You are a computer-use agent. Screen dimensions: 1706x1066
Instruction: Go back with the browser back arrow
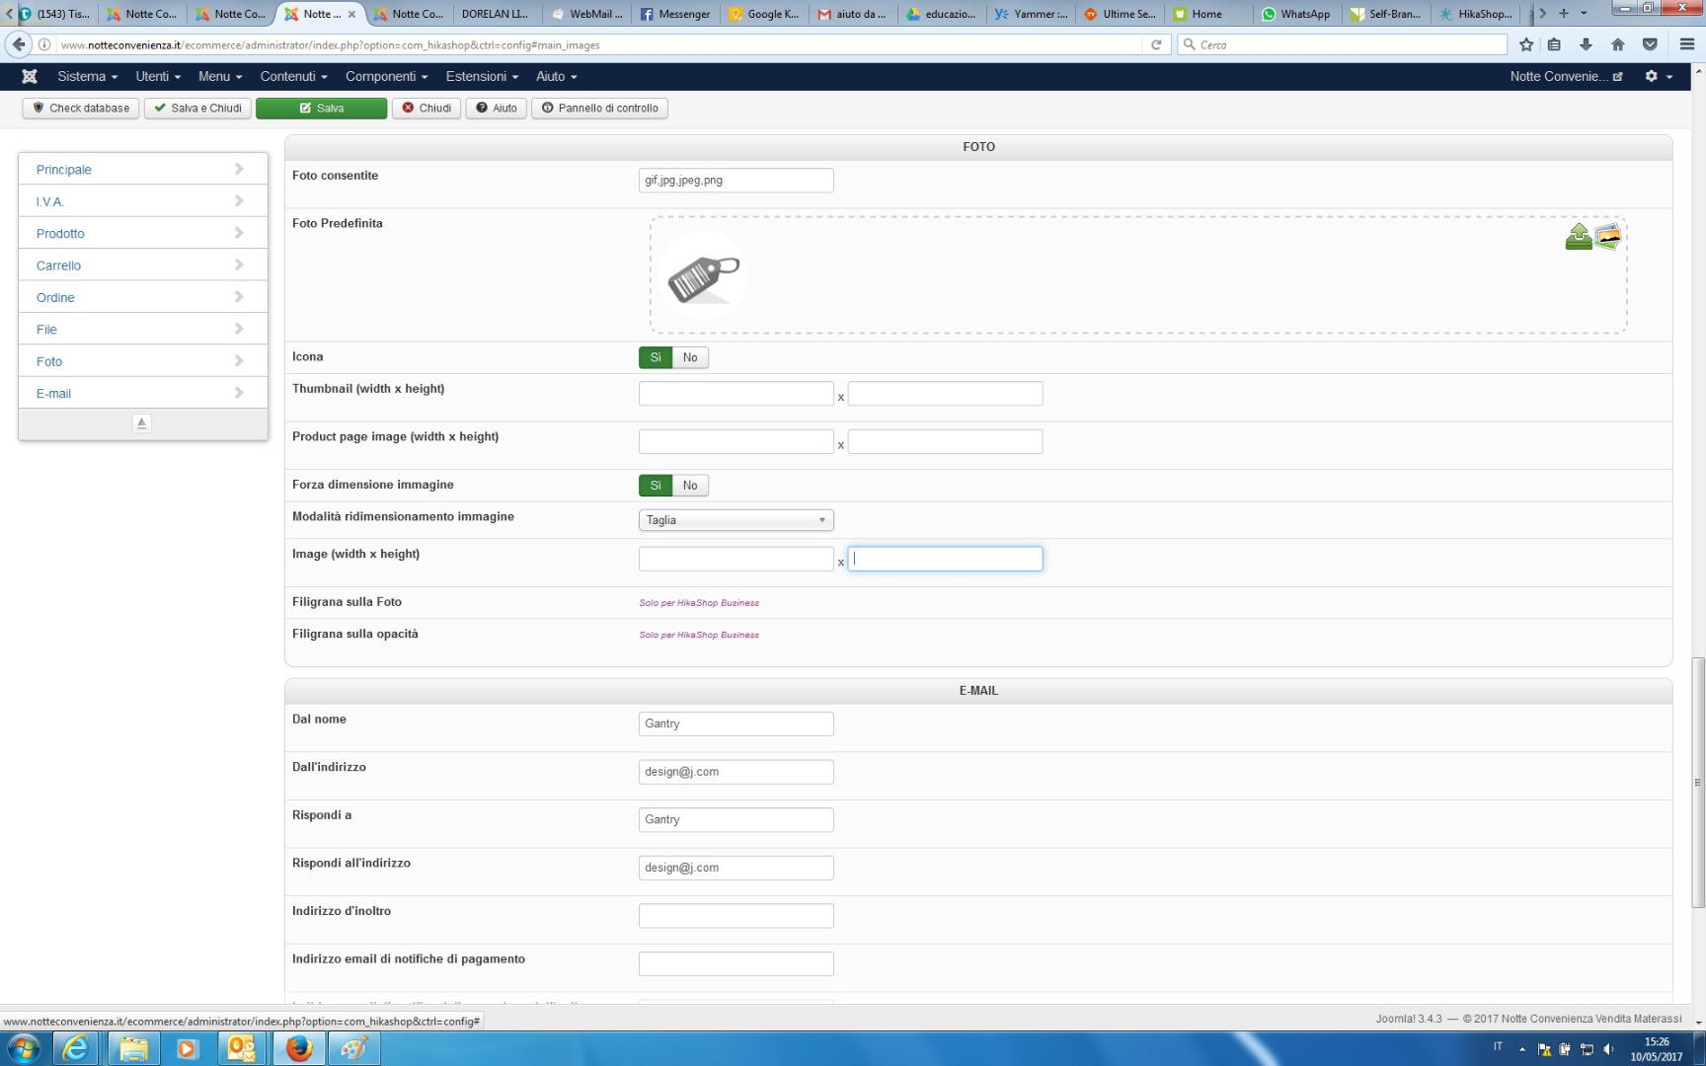(x=19, y=44)
